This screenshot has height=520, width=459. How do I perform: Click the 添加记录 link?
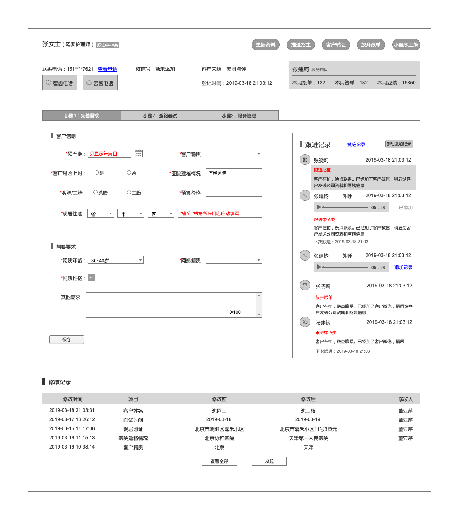403,268
